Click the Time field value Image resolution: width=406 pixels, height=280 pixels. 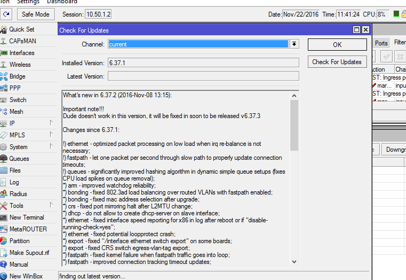[348, 14]
